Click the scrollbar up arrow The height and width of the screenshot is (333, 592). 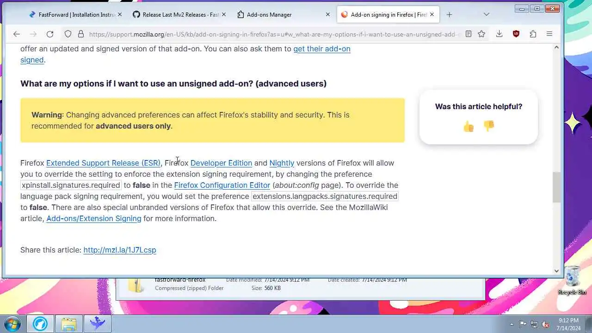click(556, 47)
